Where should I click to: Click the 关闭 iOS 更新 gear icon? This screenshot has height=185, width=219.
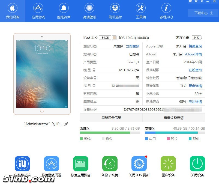click(x=139, y=164)
